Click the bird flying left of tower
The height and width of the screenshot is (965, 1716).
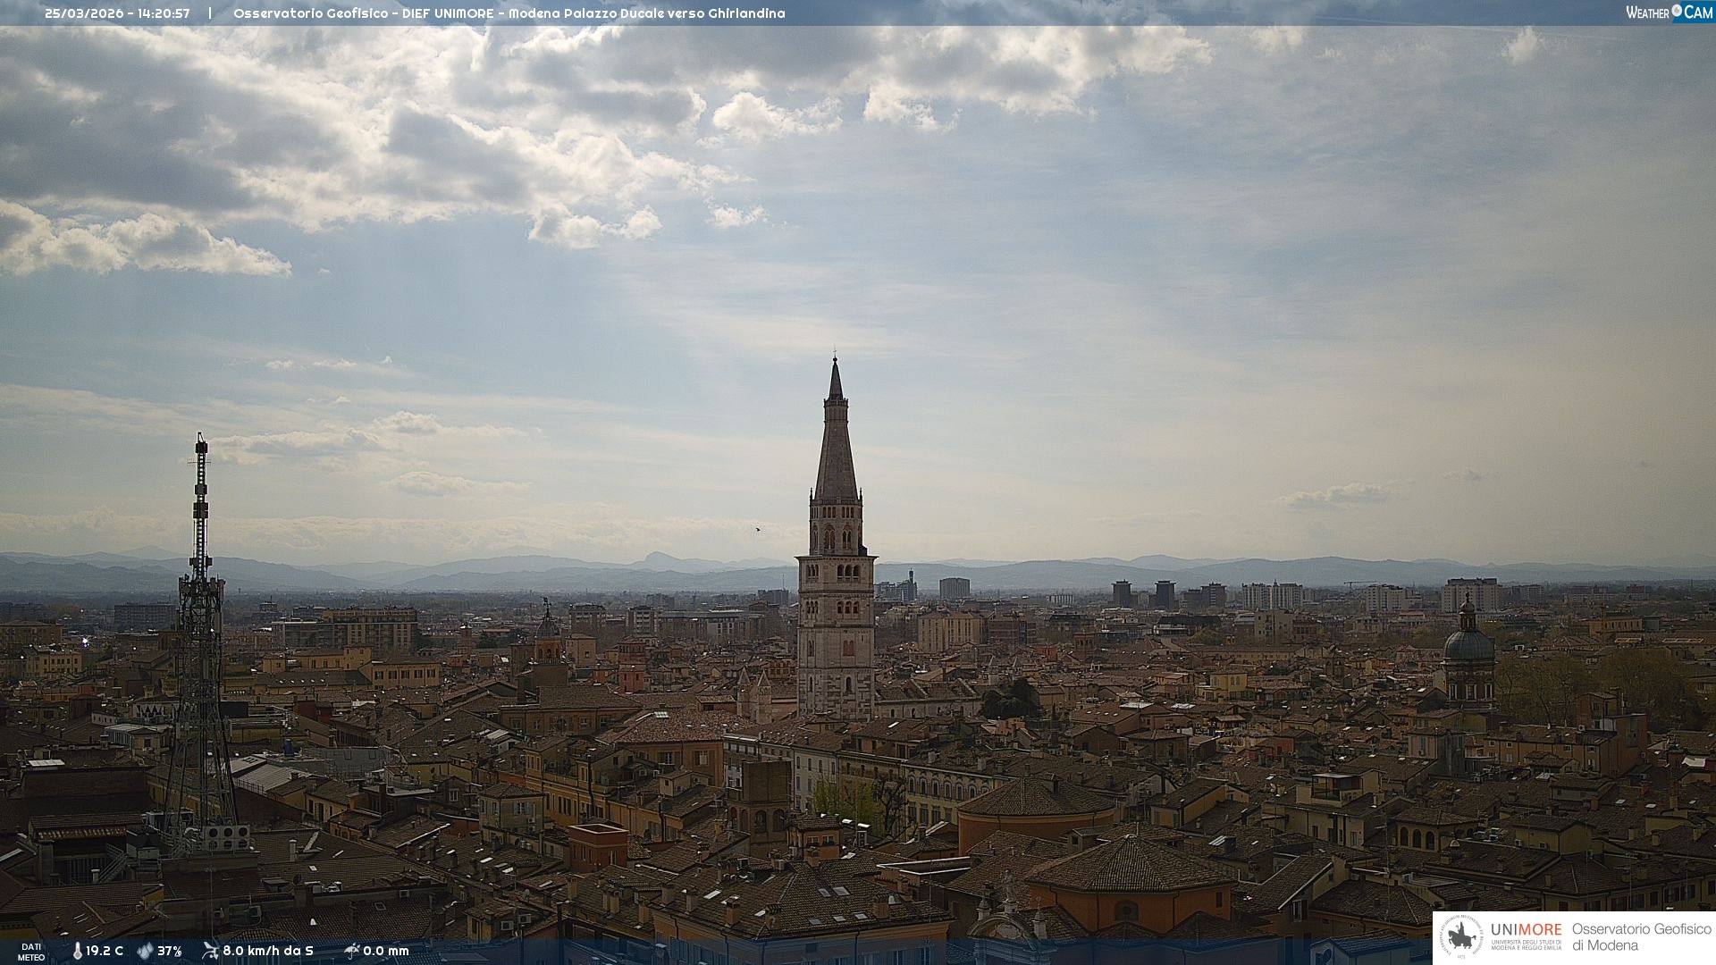tap(759, 529)
